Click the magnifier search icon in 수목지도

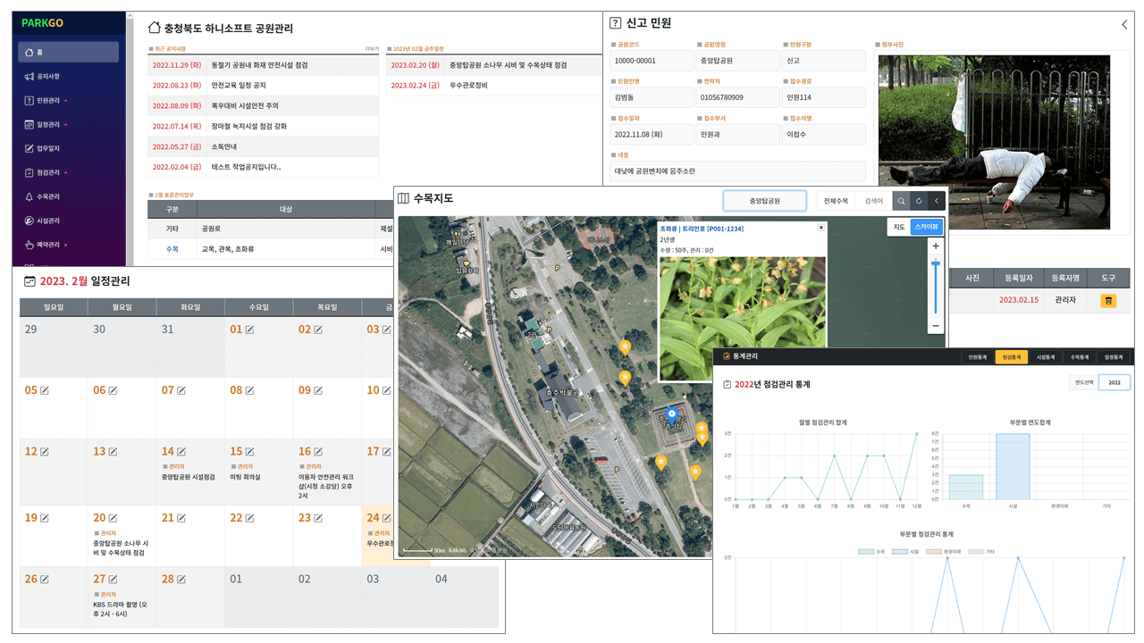(901, 201)
